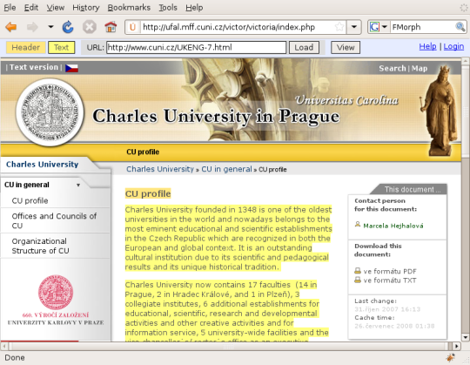Click the site favicon in address bar
470x365 pixels.
[132, 27]
